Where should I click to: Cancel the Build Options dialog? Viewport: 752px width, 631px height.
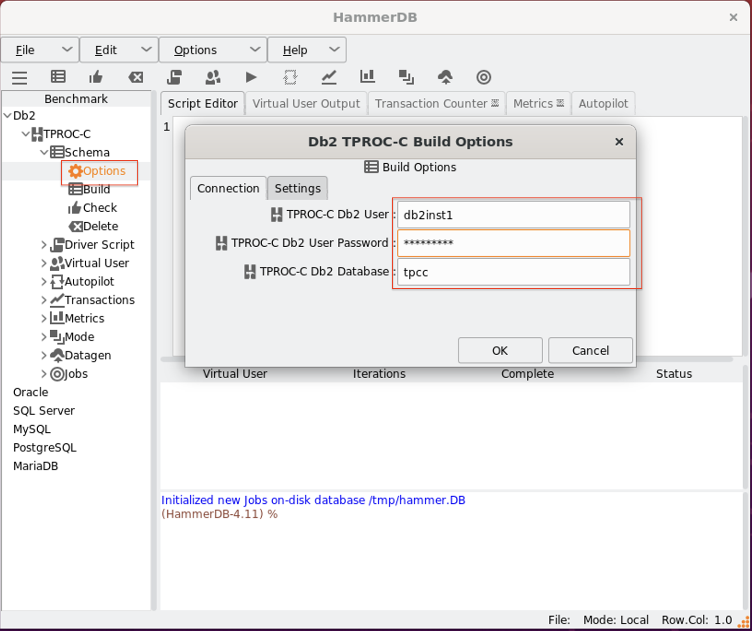click(x=590, y=351)
